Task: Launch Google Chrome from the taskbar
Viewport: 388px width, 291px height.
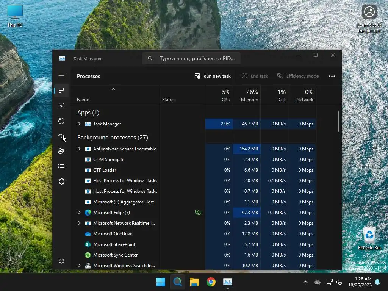Action: point(211,282)
